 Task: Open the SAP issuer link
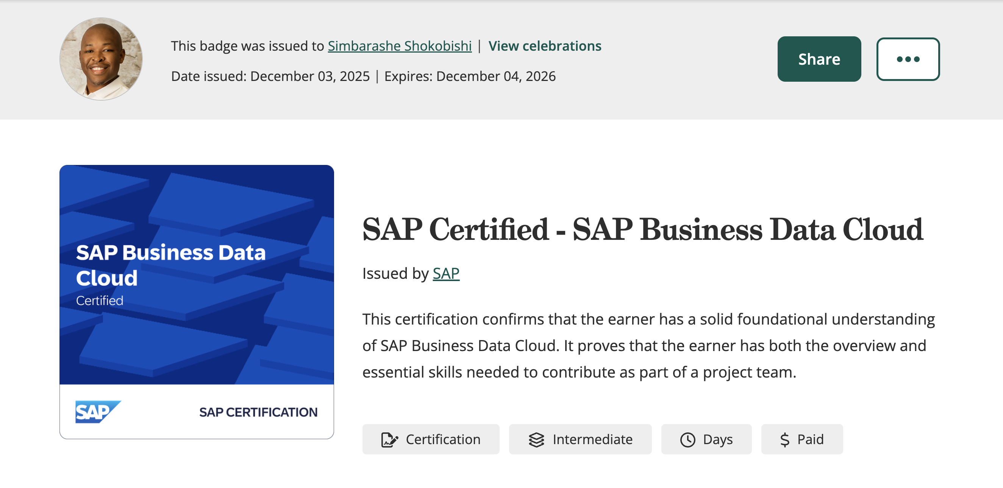point(446,274)
